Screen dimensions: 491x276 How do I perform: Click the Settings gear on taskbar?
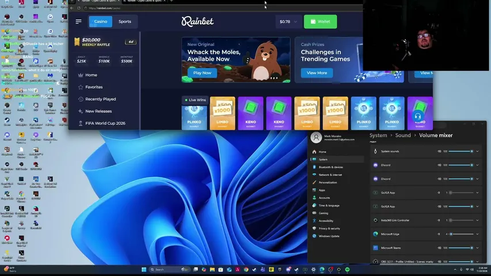pos(314,270)
